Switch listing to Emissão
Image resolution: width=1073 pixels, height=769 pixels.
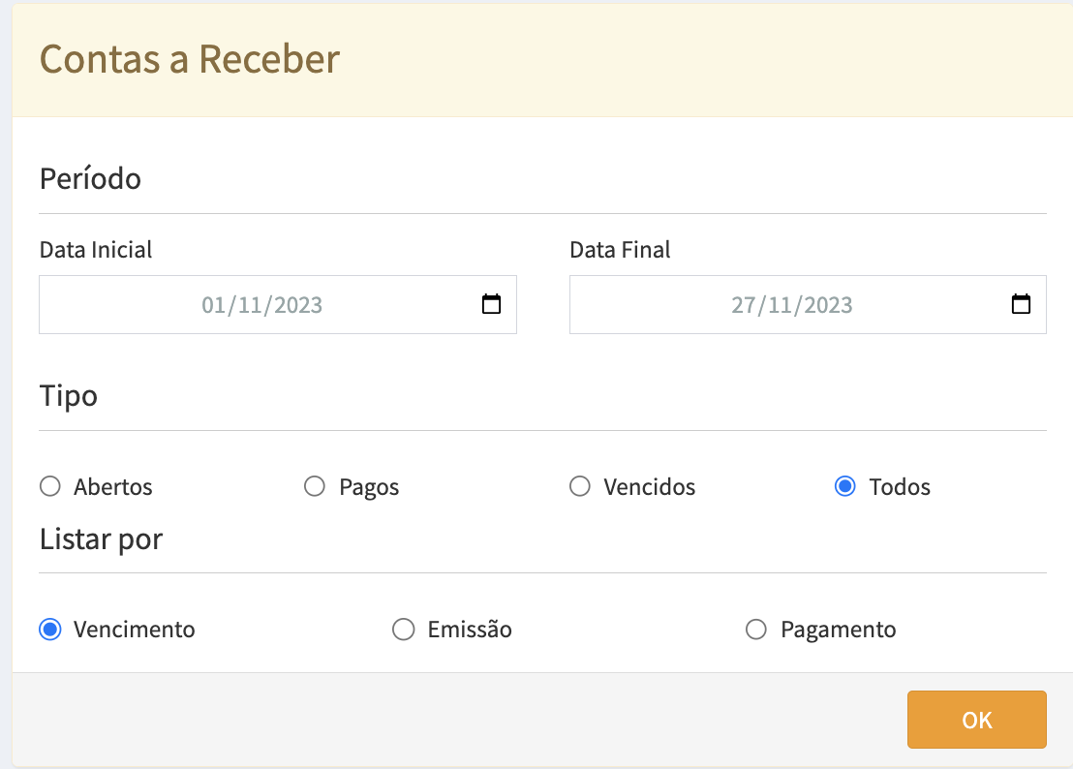point(403,630)
